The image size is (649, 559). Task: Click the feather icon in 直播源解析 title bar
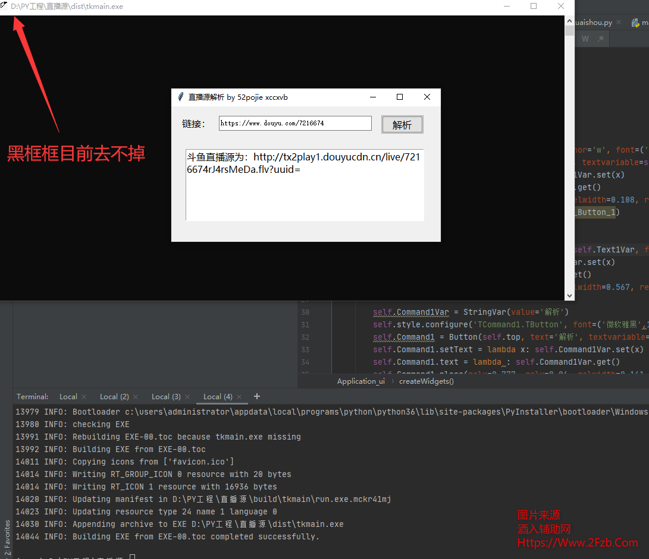coord(181,97)
